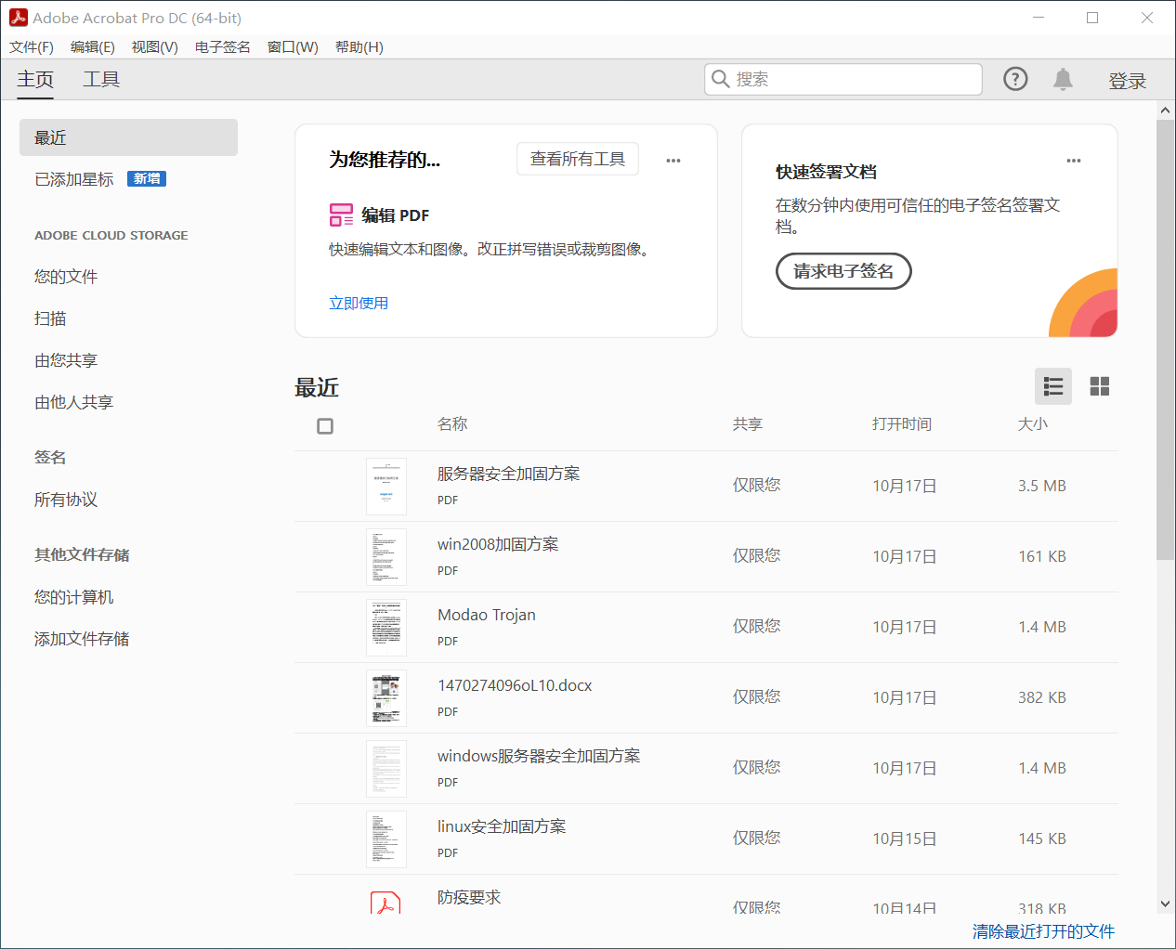
Task: Switch to grid thumbnail view
Action: coord(1100,386)
